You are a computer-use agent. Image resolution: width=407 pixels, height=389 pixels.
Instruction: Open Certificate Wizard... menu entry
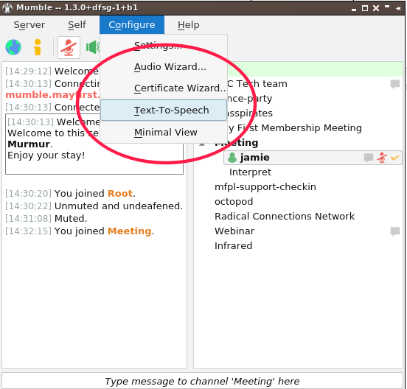coord(164,88)
